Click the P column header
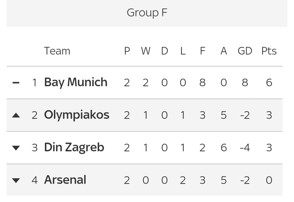294x202 pixels. pos(127,51)
